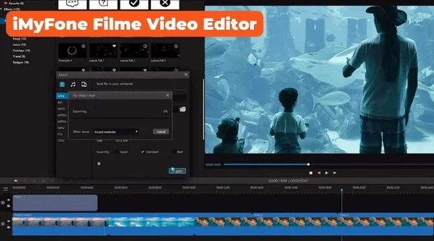The image size is (434, 241).
Task: Click the effects panel vertical scrollbar
Action: 203,109
